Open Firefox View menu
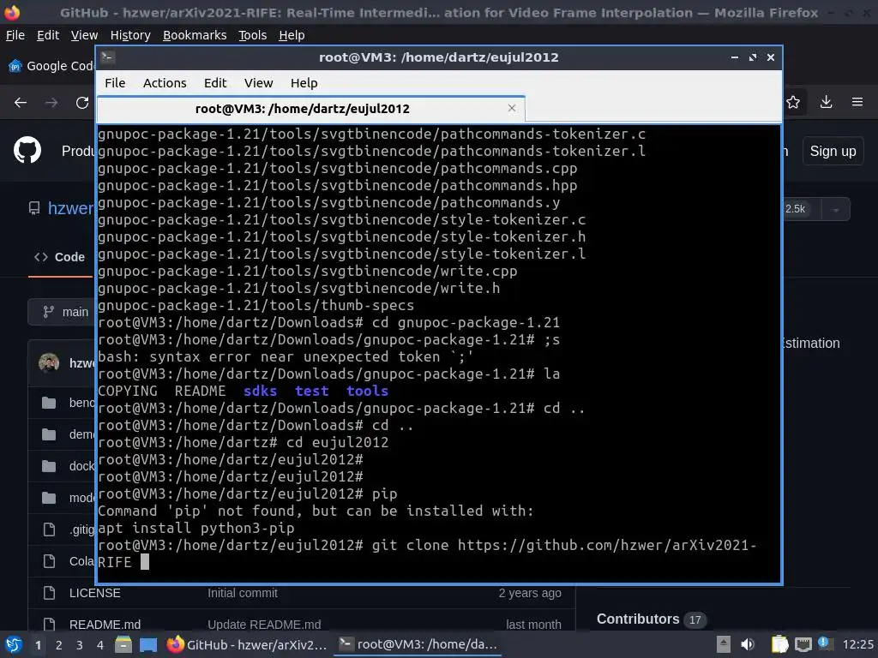The height and width of the screenshot is (658, 878). tap(85, 35)
